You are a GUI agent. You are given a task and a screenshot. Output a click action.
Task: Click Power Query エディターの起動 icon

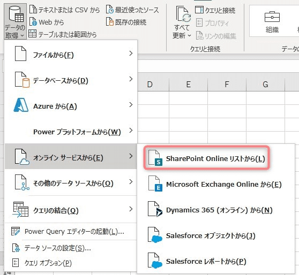(x=16, y=231)
